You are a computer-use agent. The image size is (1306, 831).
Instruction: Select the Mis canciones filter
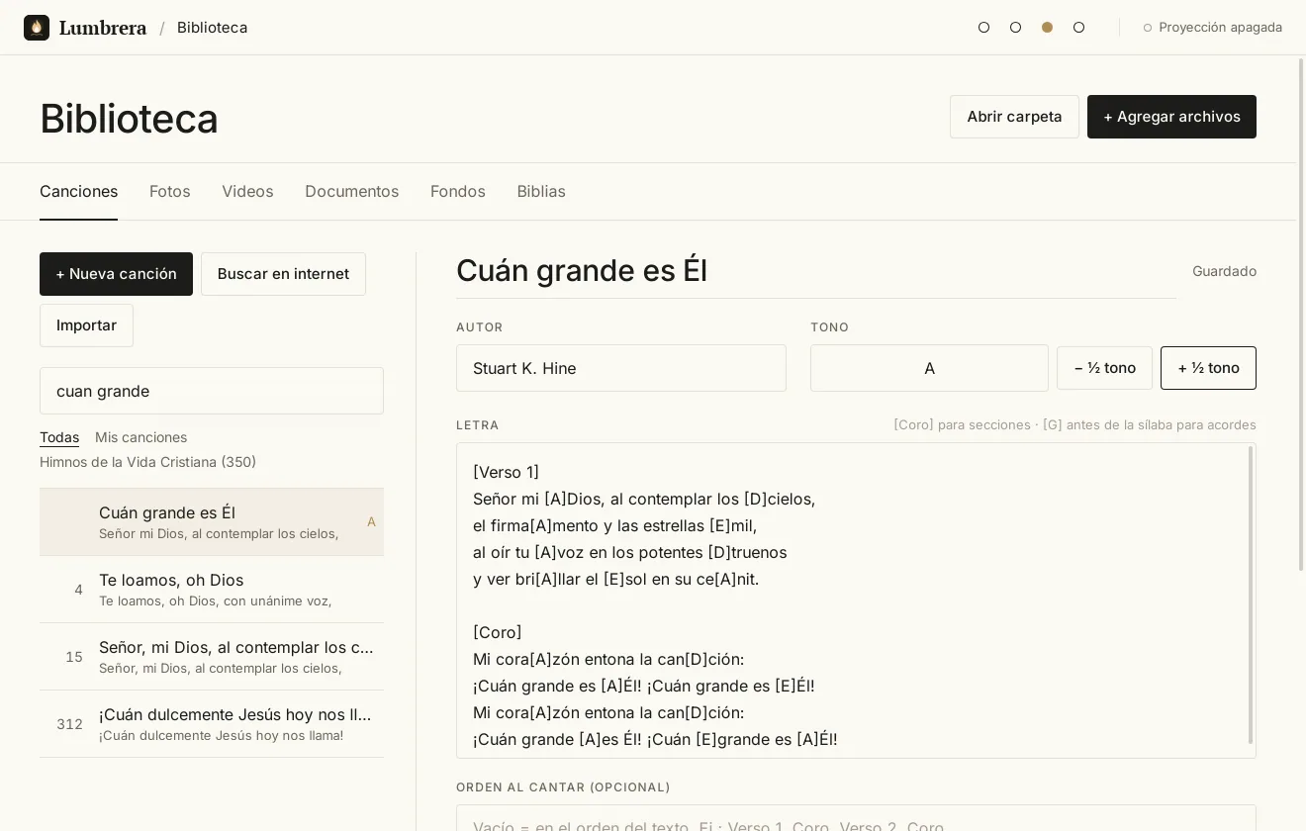point(140,437)
